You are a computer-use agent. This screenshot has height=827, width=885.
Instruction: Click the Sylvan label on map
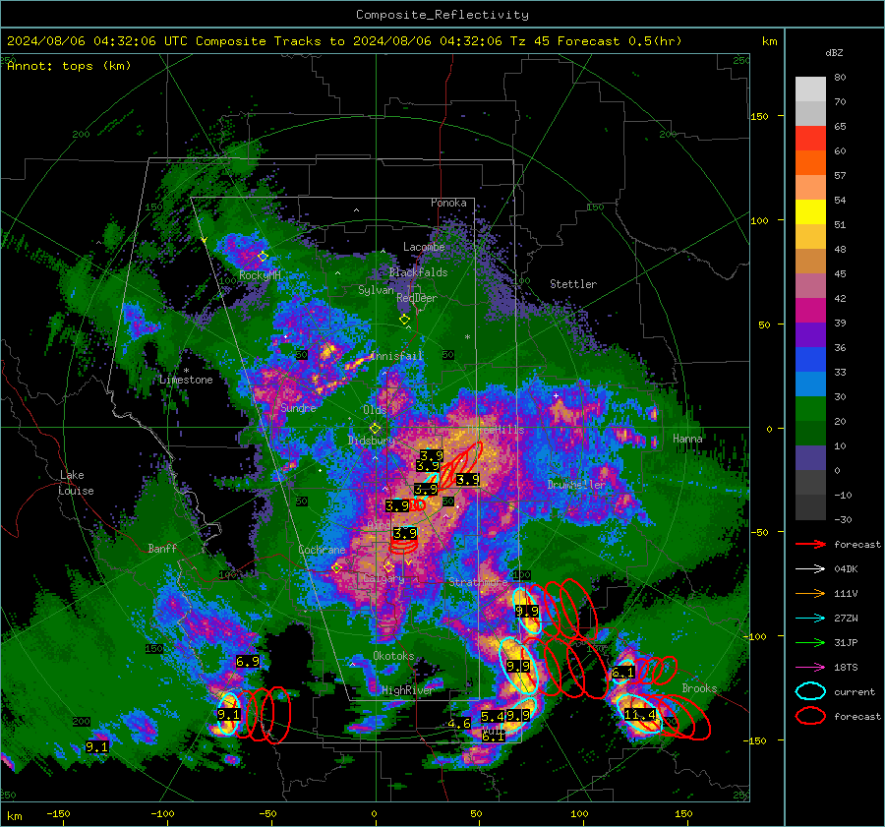376,290
